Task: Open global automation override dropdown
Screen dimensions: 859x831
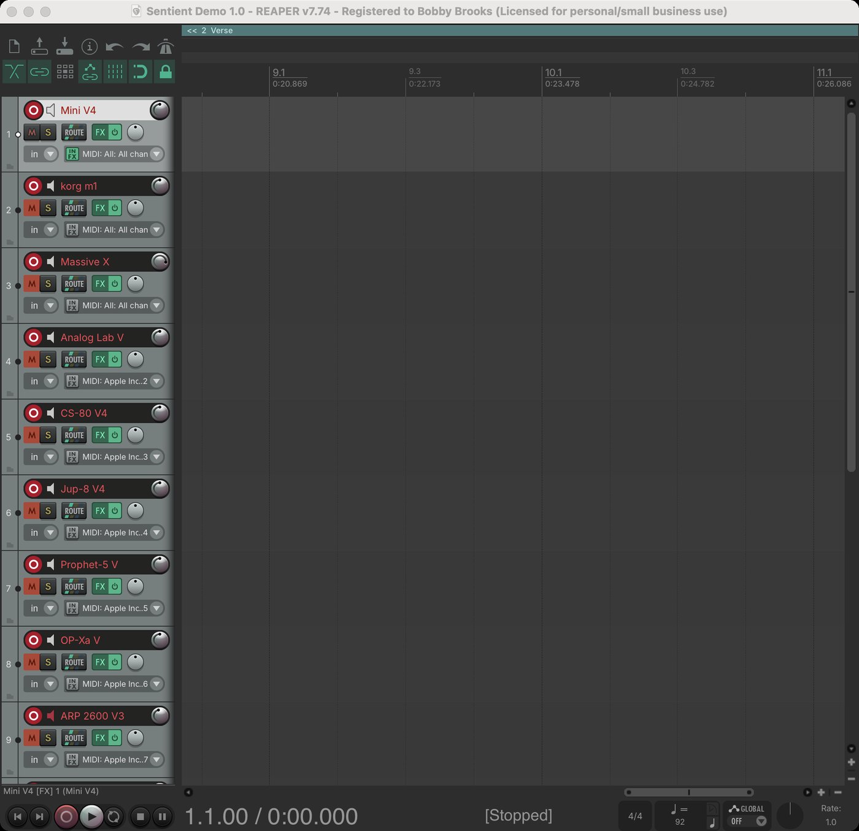Action: point(761,821)
